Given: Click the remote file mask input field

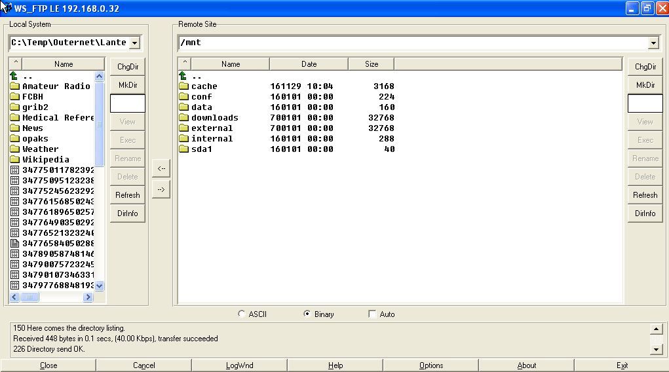Looking at the screenshot, I should tap(645, 103).
